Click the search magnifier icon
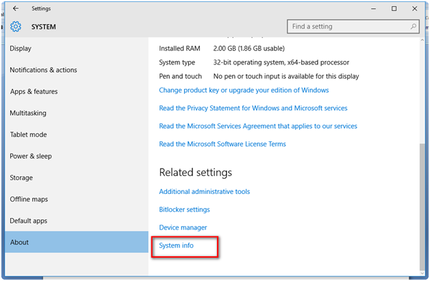 coord(414,27)
